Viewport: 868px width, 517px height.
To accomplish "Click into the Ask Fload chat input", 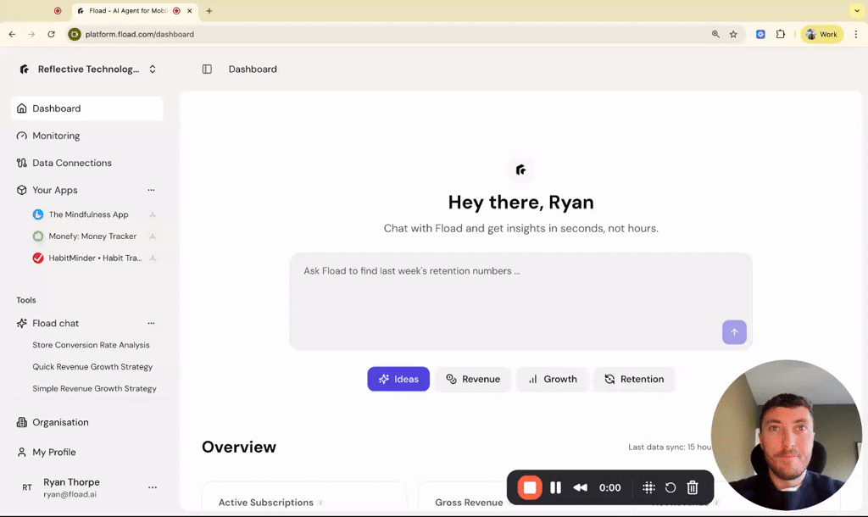I will click(x=521, y=302).
